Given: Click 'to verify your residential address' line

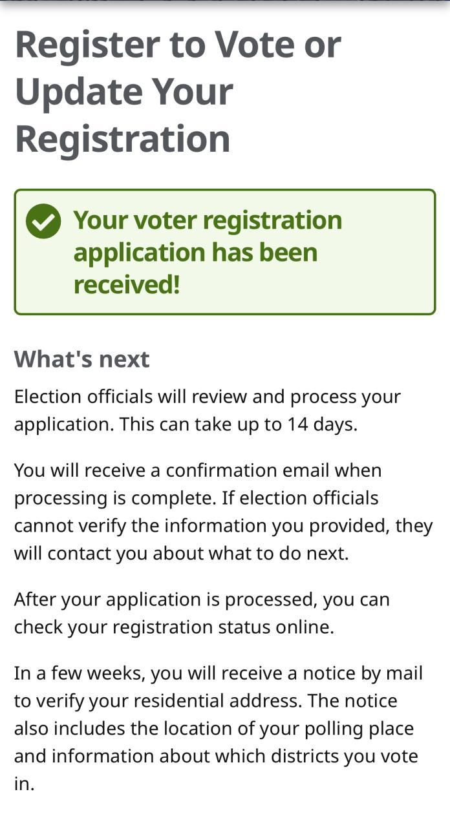Looking at the screenshot, I should coord(206,701).
